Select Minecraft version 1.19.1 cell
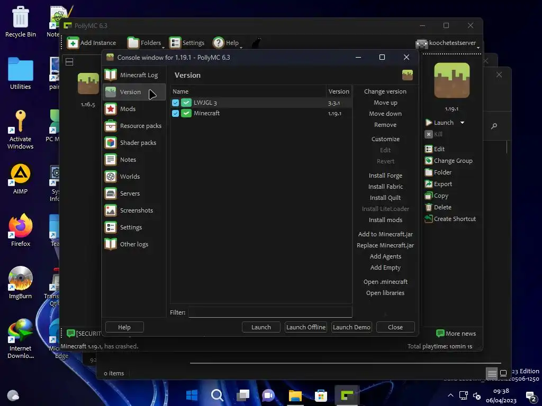 [x=335, y=114]
